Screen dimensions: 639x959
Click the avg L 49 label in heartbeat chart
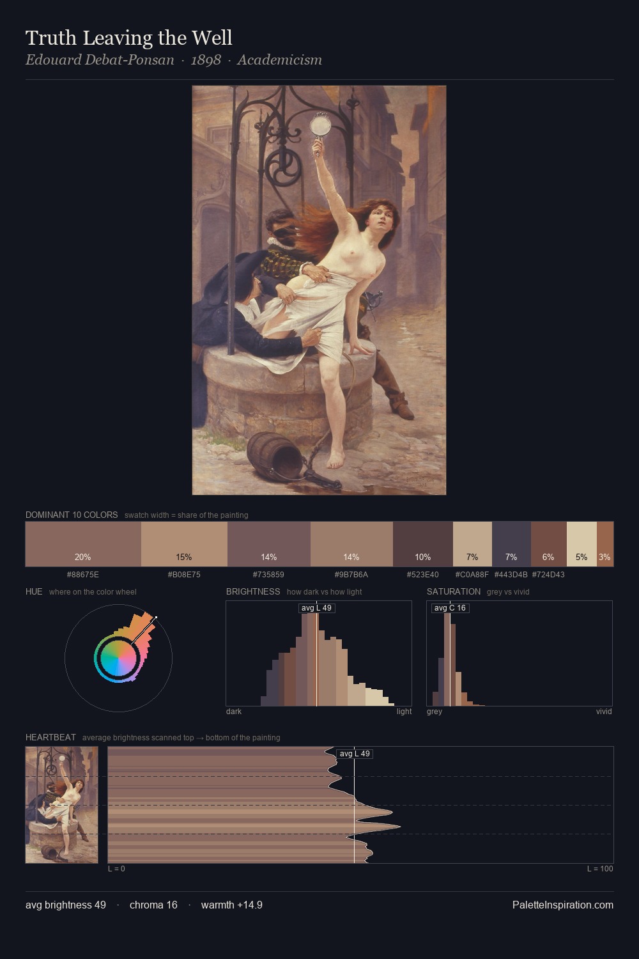click(x=355, y=754)
